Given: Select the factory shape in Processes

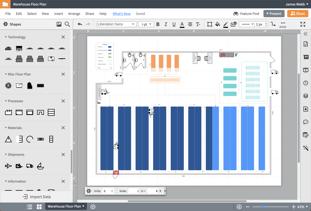Looking at the screenshot, I should pyautogui.click(x=8, y=112).
